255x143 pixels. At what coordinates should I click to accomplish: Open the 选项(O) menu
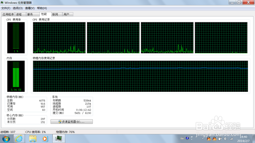point(18,8)
